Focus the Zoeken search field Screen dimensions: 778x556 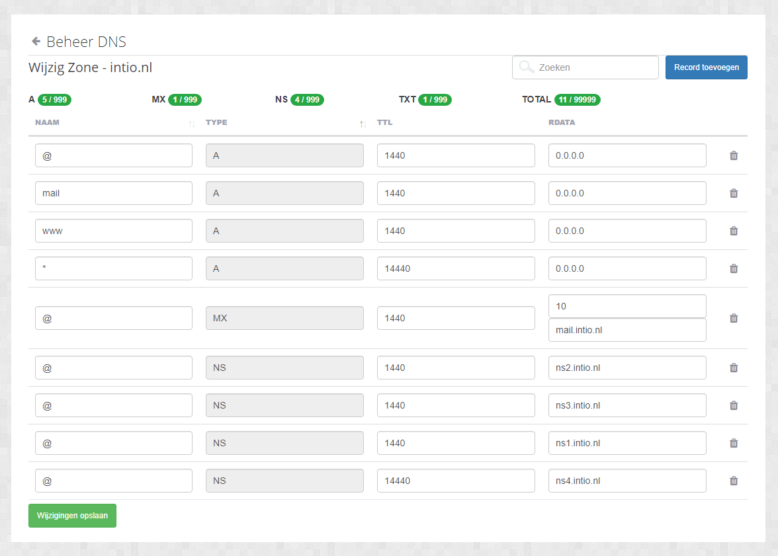point(585,67)
